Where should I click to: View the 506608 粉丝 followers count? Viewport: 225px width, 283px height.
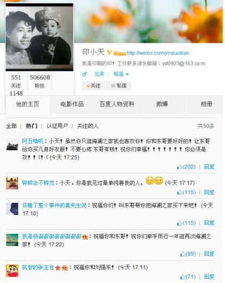(40, 81)
